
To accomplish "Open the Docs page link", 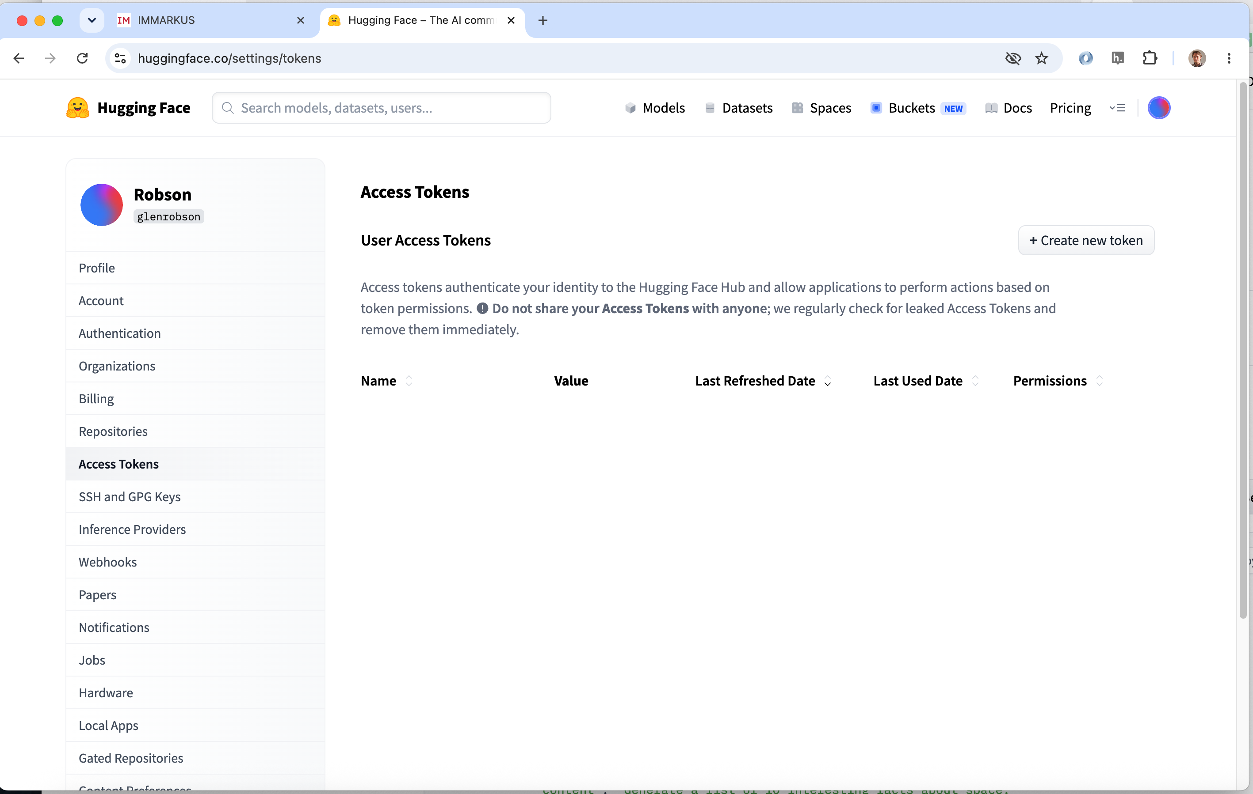I will click(1017, 108).
